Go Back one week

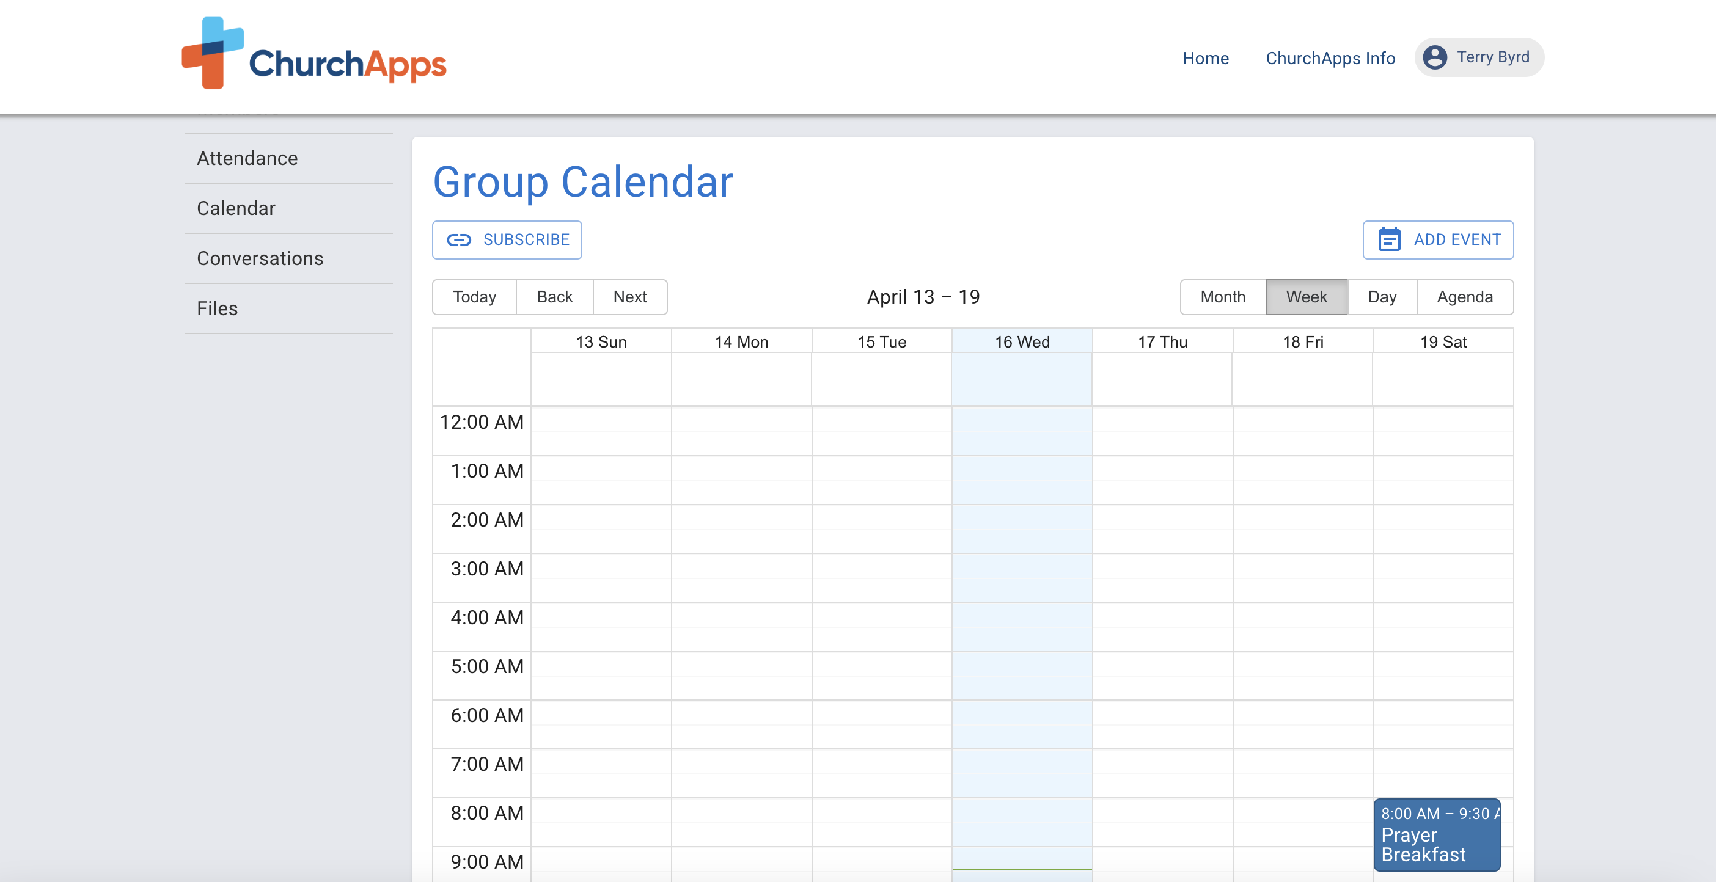(554, 297)
